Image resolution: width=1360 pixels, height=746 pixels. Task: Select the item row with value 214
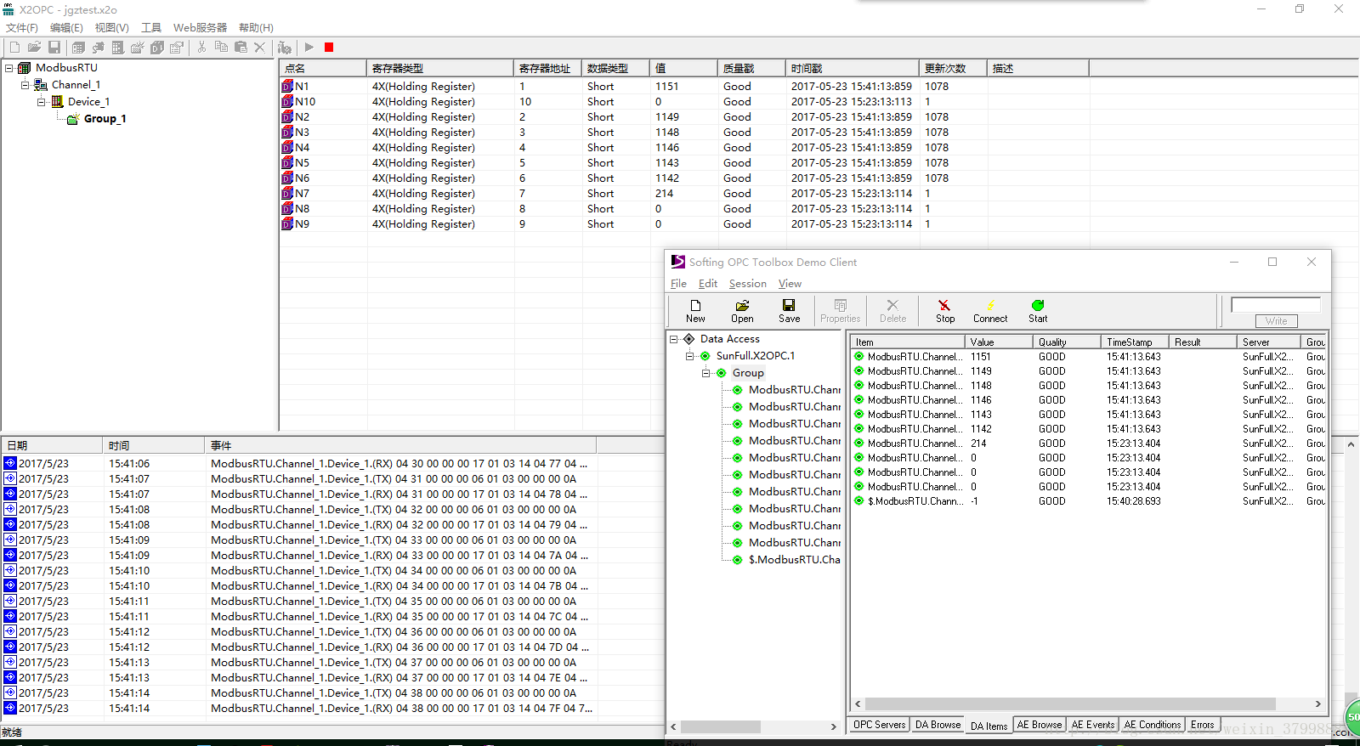(1088, 444)
